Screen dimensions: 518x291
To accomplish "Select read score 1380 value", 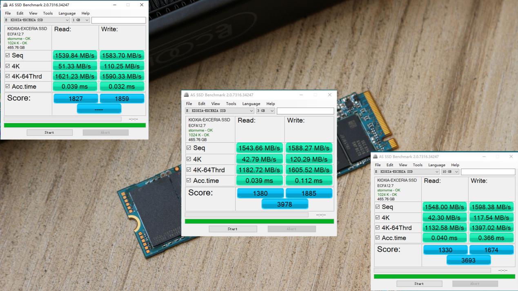I will pyautogui.click(x=260, y=194).
